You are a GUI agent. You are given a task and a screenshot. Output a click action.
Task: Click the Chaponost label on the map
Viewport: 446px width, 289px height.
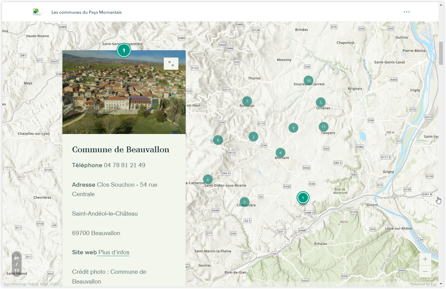(346, 43)
